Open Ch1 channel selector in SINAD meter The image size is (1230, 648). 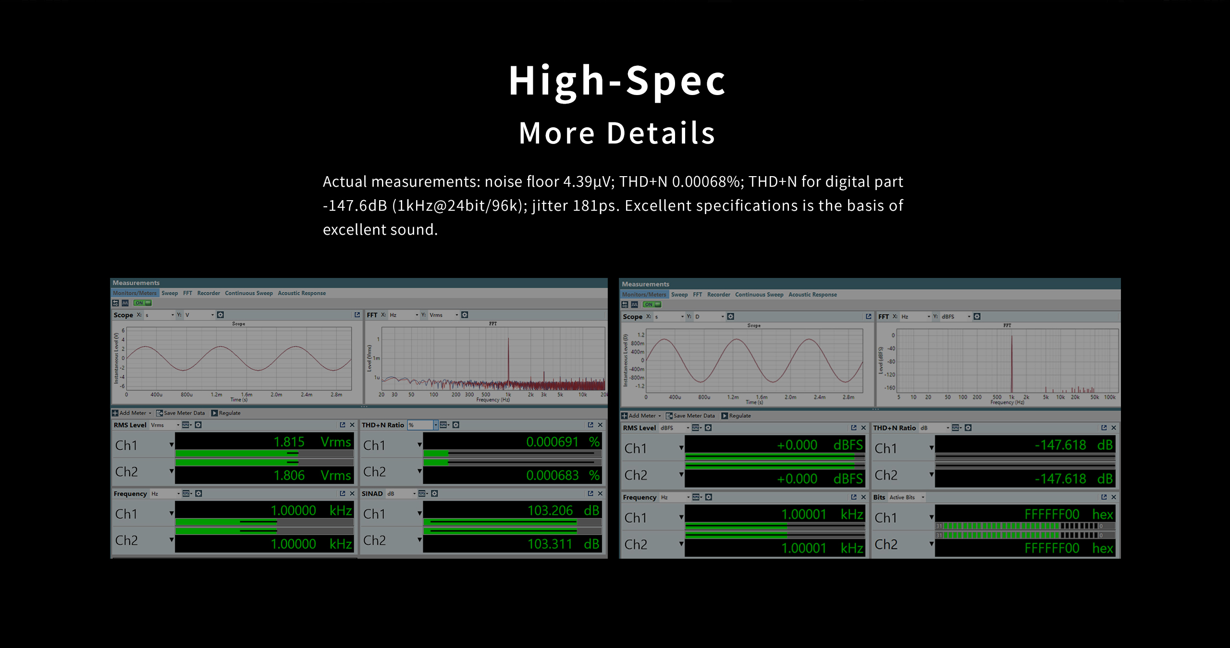(x=419, y=514)
